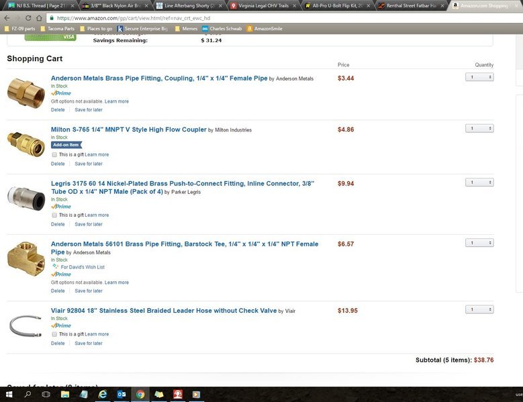The width and height of the screenshot is (523, 402).
Task: Reload the page with the refresh icon
Action: (28, 18)
